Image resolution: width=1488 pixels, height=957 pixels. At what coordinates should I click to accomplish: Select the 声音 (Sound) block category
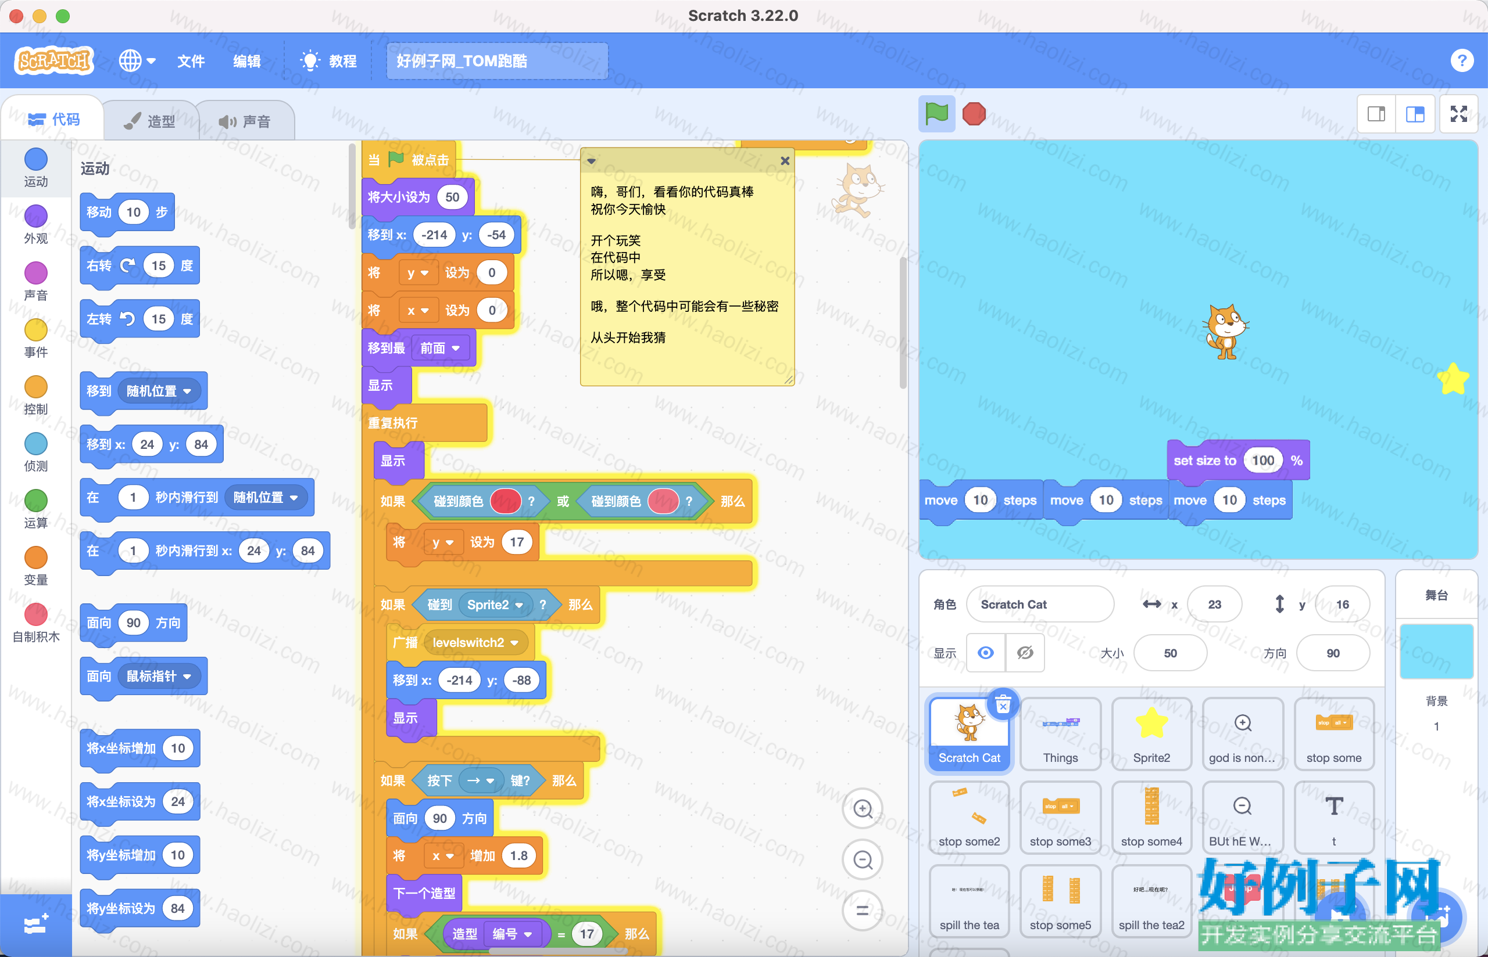tap(35, 282)
